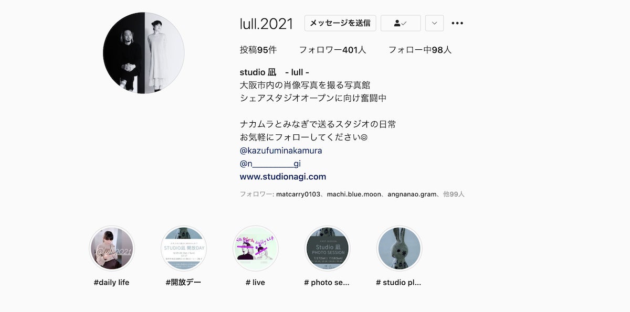Show the 他99人 other mutual followers

click(454, 194)
